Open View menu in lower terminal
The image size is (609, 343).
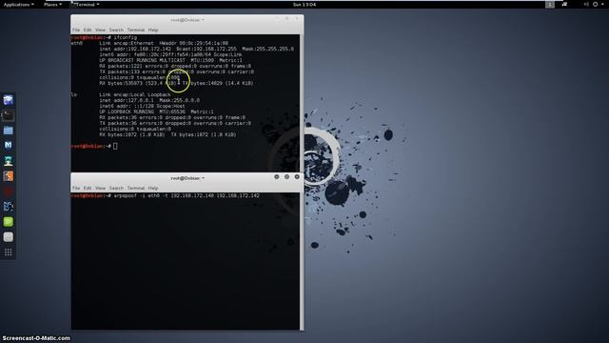point(100,189)
